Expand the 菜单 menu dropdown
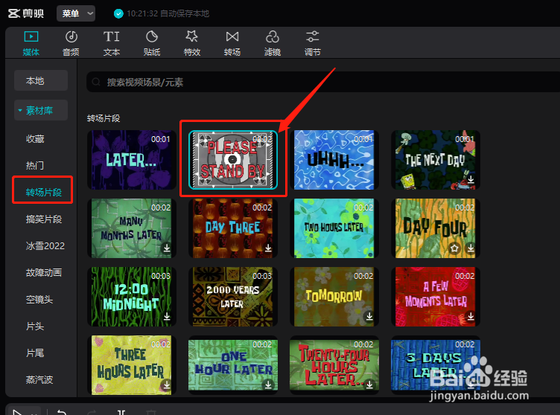This screenshot has height=415, width=560. 76,13
